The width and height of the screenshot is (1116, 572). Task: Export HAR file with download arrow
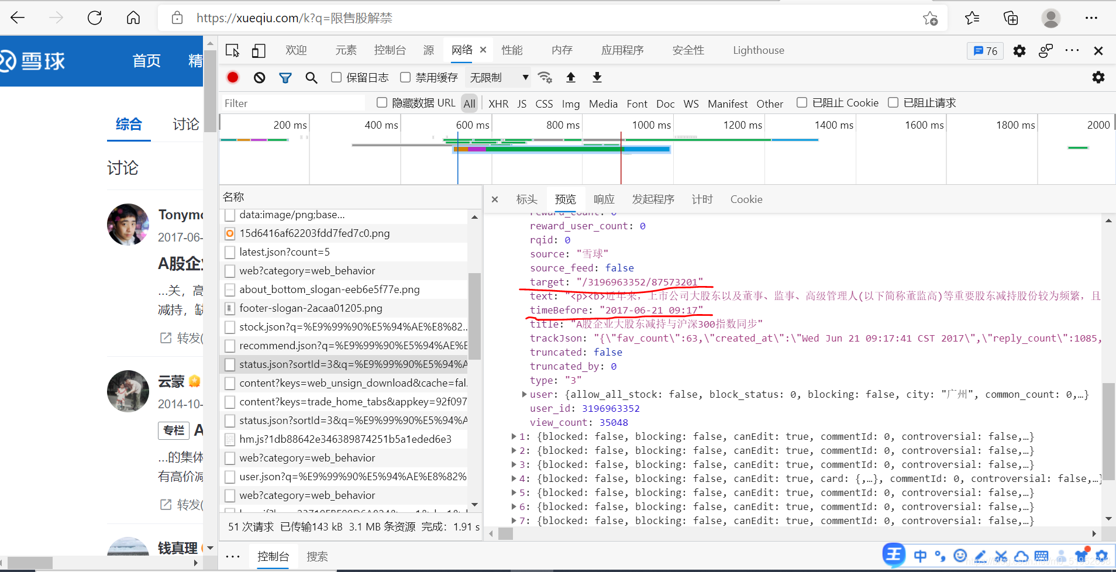click(x=597, y=77)
